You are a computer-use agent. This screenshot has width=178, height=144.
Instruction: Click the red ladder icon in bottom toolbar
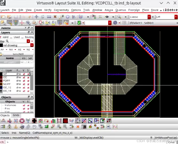coord(59,121)
